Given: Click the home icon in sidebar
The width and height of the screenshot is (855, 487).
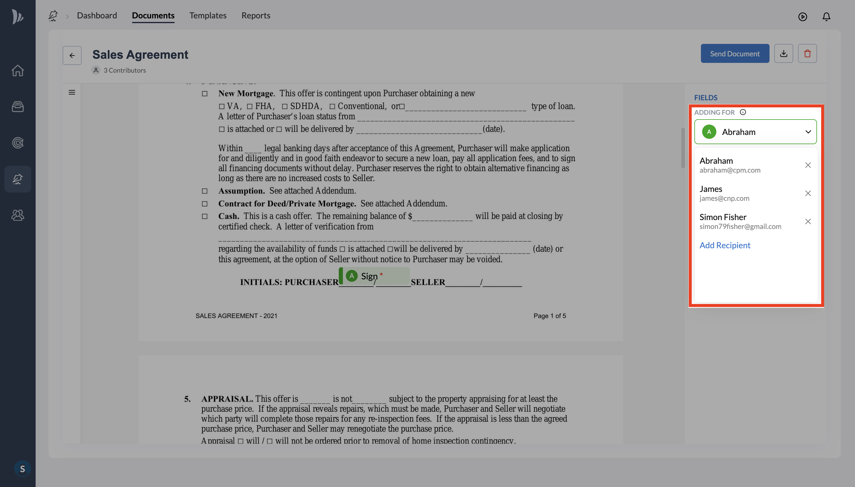Looking at the screenshot, I should click(x=18, y=71).
